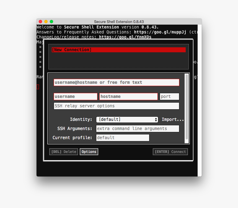Click the username input field

click(x=75, y=96)
